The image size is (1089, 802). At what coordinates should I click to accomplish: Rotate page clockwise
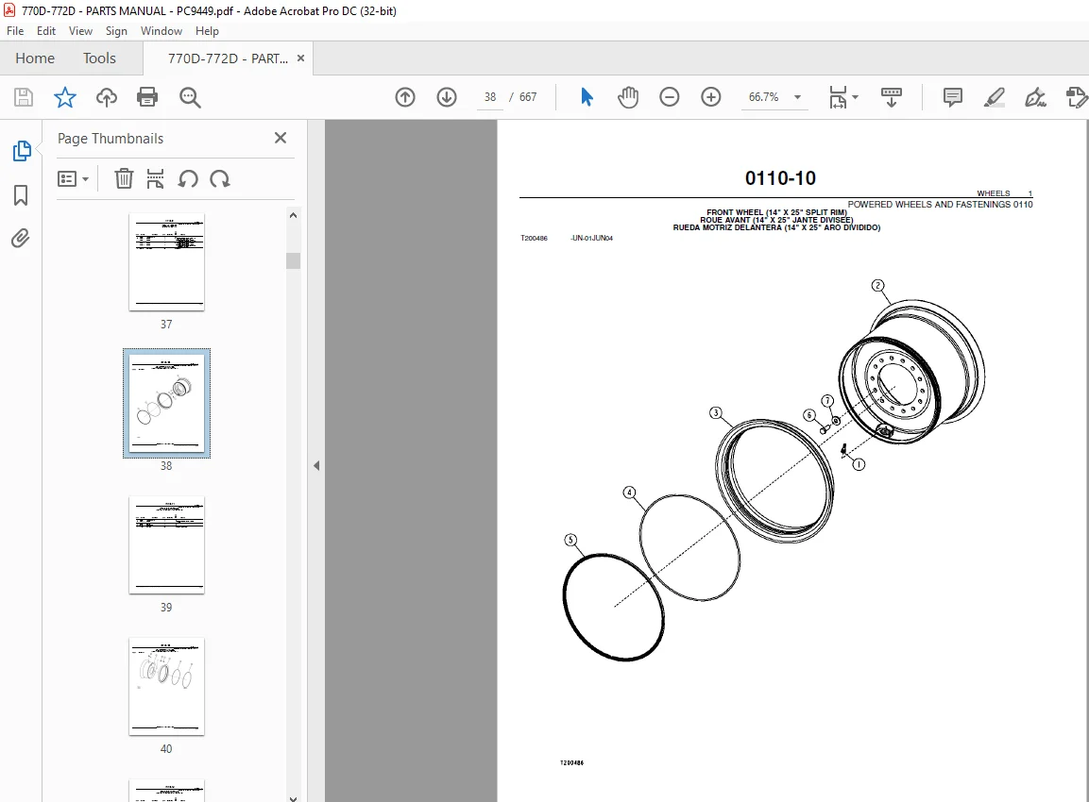point(220,179)
